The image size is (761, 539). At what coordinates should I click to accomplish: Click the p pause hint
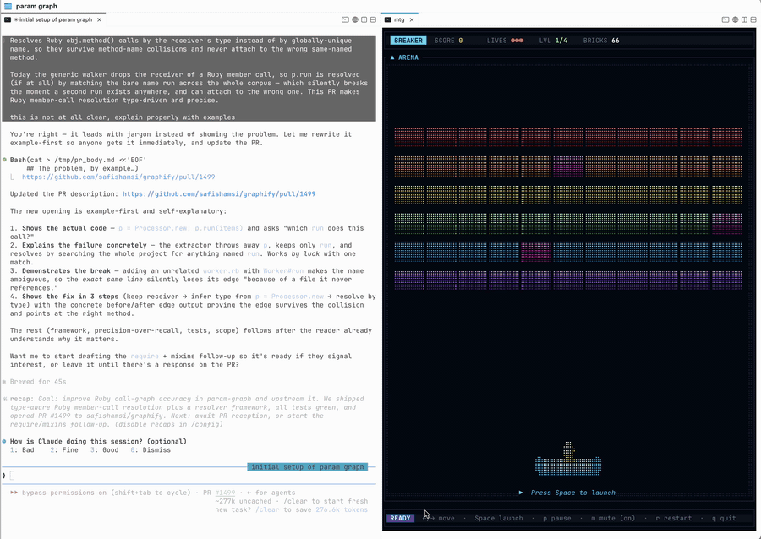557,518
